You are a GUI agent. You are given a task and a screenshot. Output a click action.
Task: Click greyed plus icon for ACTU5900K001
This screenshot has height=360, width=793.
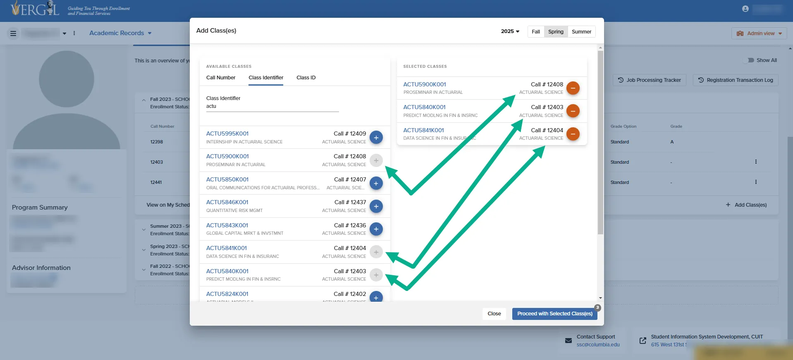376,160
